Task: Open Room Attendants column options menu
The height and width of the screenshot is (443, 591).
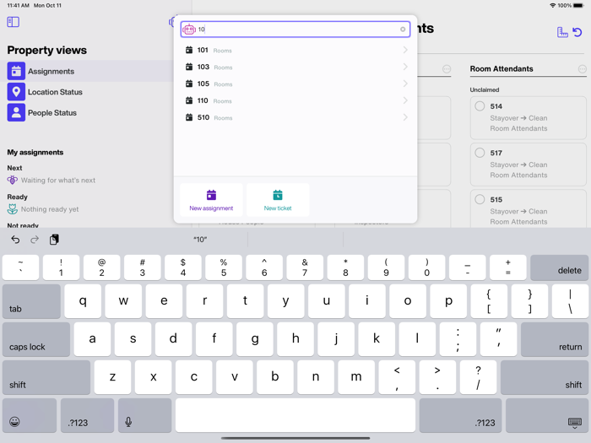Action: (583, 69)
